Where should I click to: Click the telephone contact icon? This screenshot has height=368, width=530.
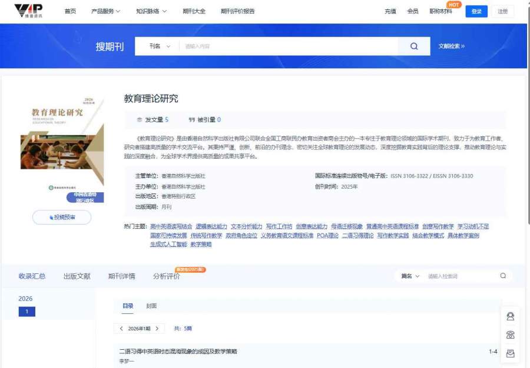pos(510,335)
